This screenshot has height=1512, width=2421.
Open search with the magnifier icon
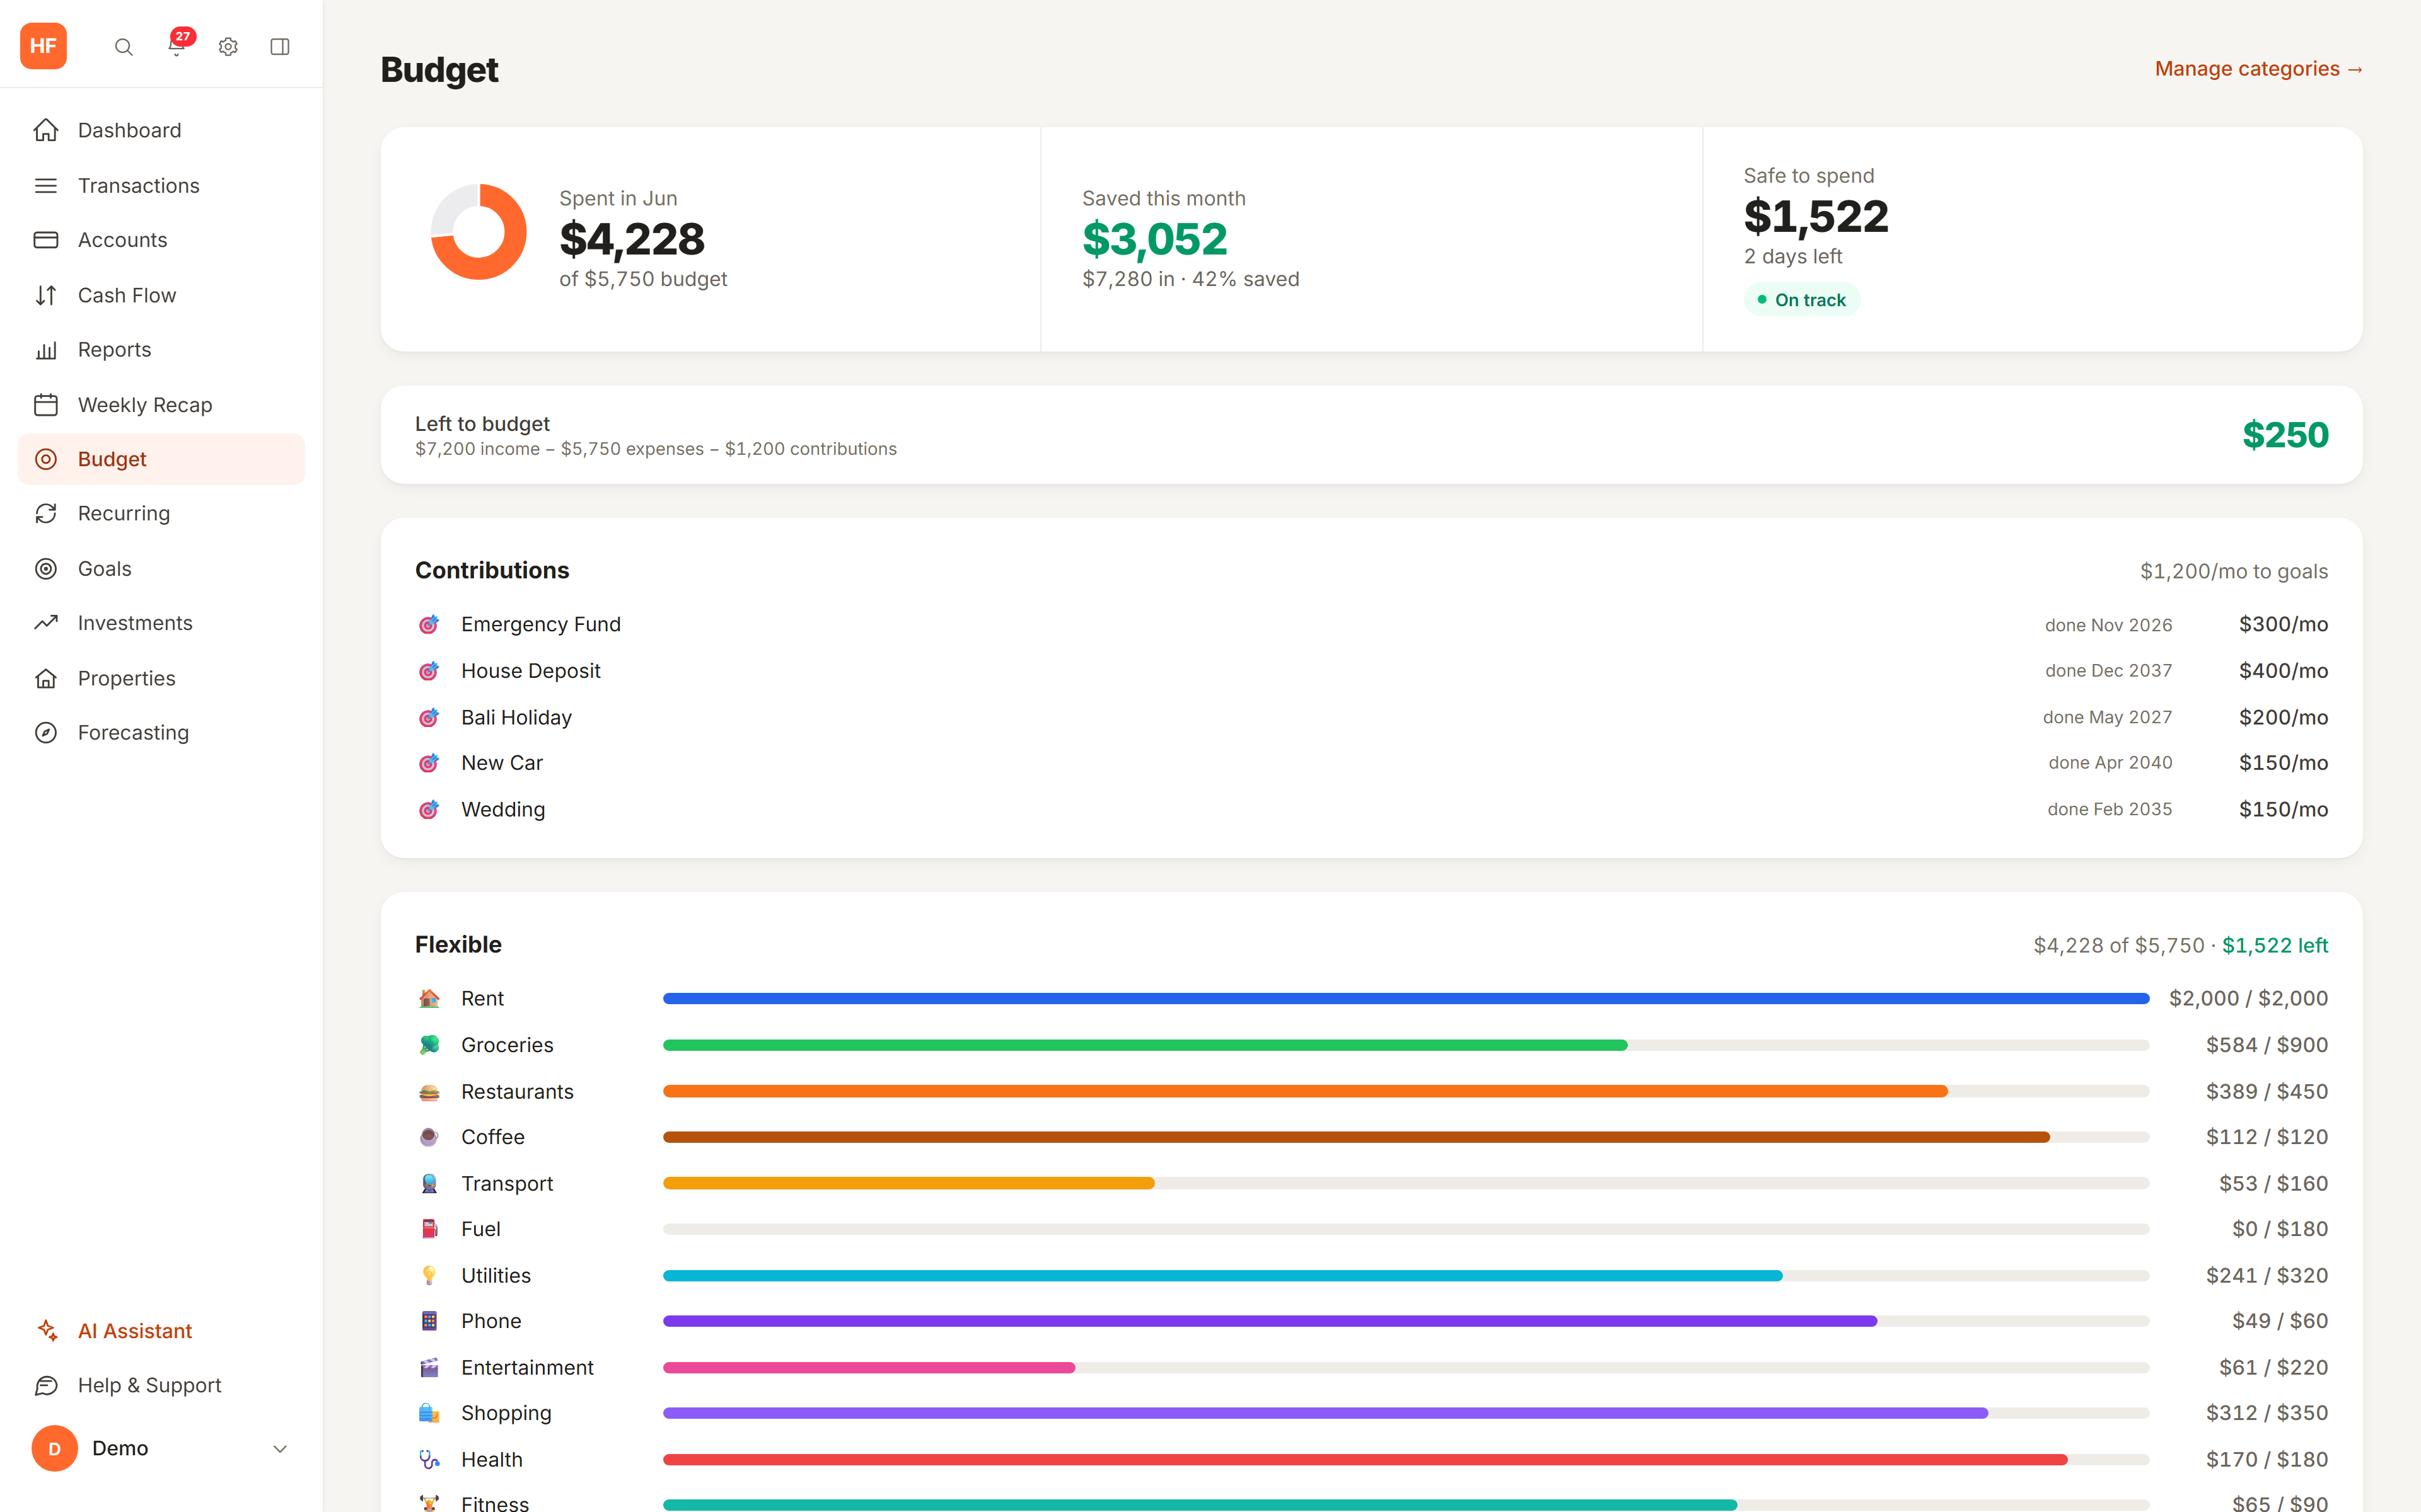coord(124,47)
